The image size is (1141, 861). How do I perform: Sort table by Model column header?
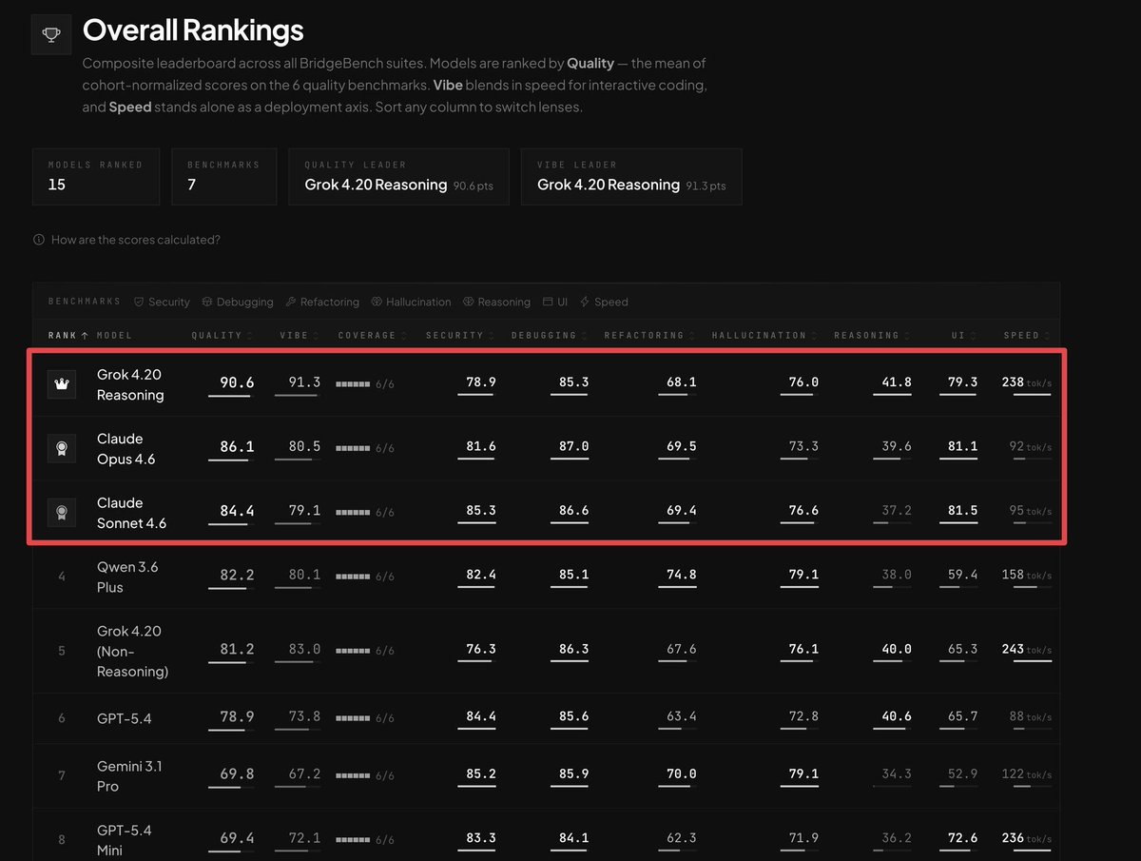pyautogui.click(x=115, y=336)
